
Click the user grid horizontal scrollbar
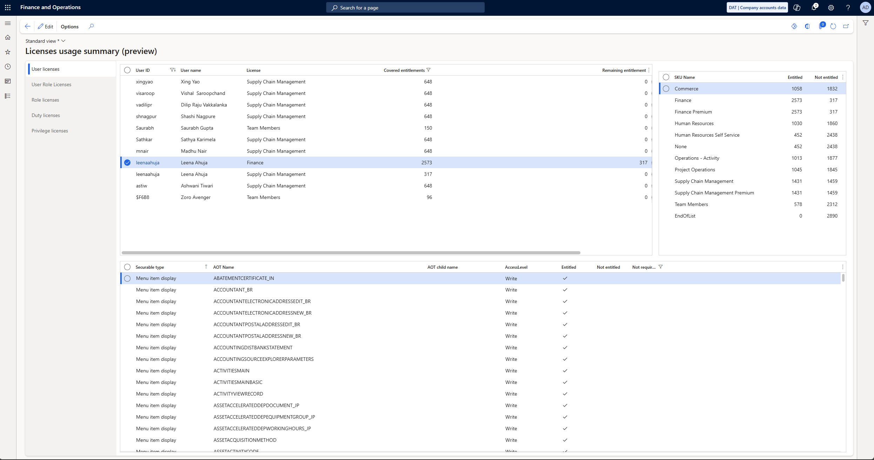click(x=351, y=253)
